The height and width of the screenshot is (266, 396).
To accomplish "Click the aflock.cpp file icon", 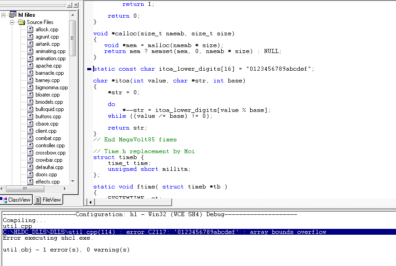I will [x=30, y=29].
